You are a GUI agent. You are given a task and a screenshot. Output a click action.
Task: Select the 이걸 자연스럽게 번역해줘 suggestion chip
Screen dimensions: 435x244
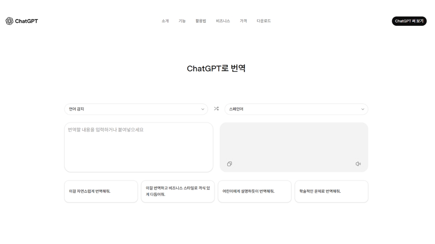(x=101, y=192)
